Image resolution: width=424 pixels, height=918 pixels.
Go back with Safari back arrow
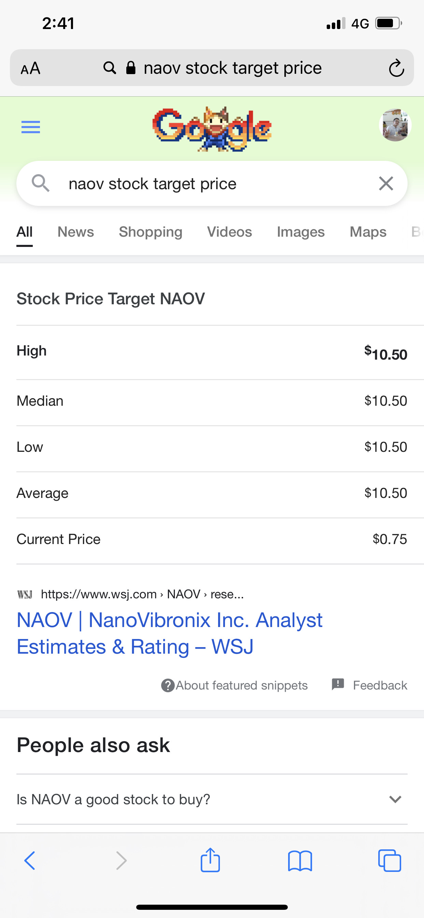click(x=30, y=861)
